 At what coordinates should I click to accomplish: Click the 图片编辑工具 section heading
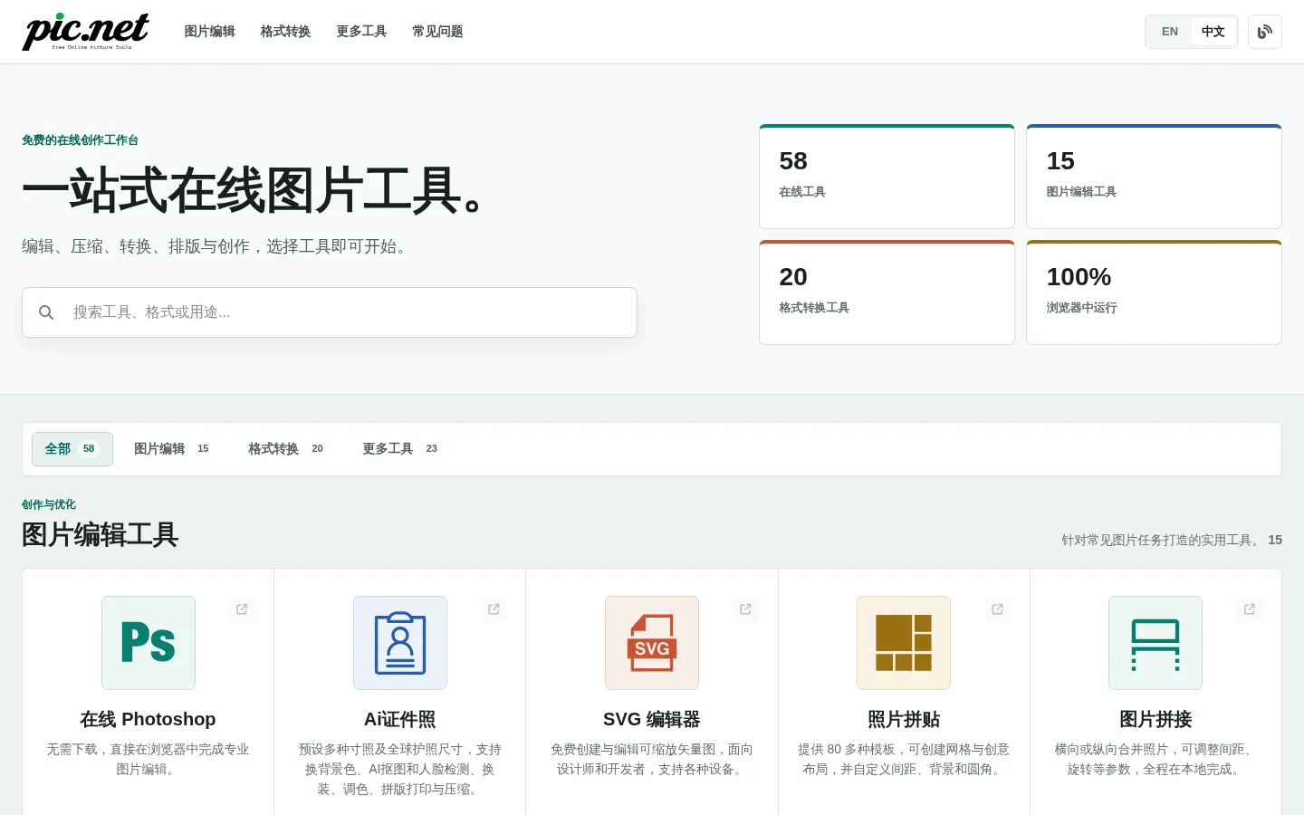coord(101,535)
